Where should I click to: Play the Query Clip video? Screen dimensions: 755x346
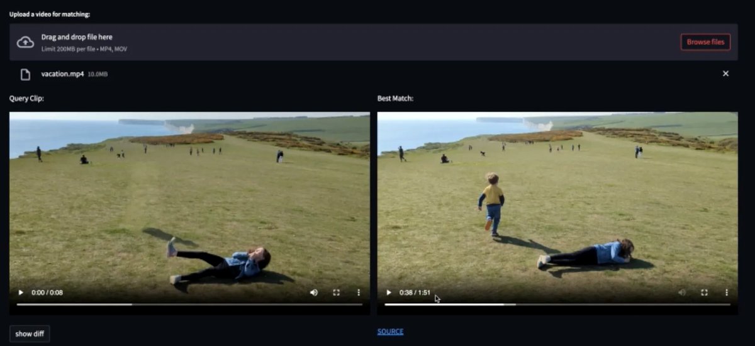[x=21, y=293]
